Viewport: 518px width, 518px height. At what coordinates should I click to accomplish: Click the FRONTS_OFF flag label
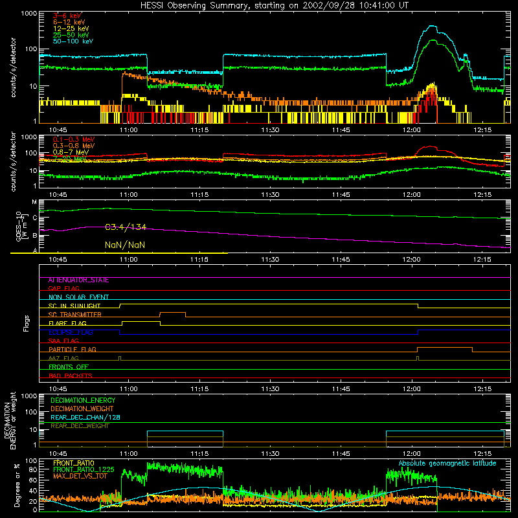click(69, 367)
